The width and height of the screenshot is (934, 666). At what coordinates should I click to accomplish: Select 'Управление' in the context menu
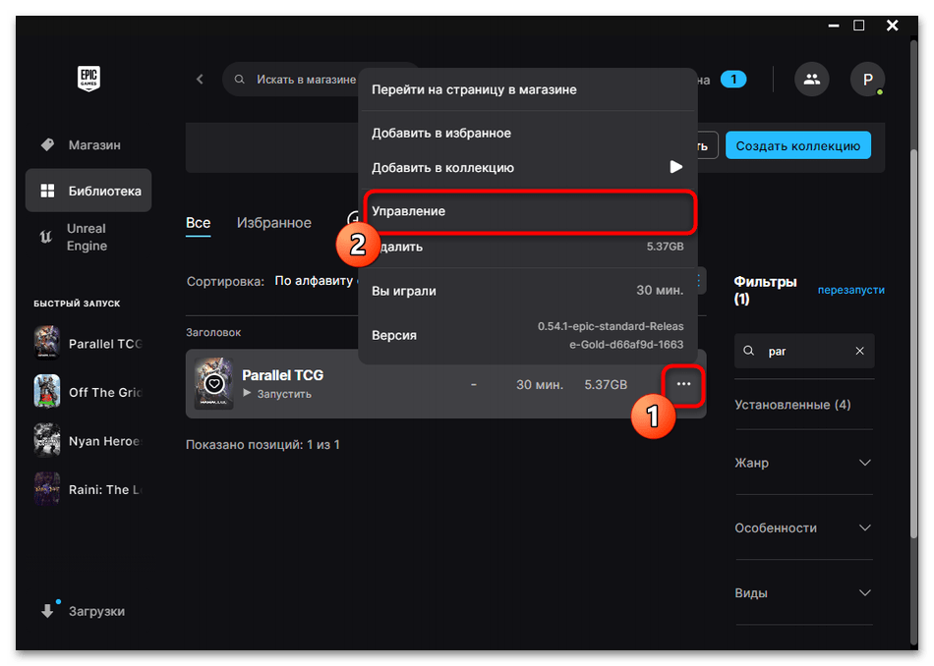coord(529,211)
